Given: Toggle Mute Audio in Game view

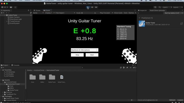Looking at the screenshot, I should 118,13.
